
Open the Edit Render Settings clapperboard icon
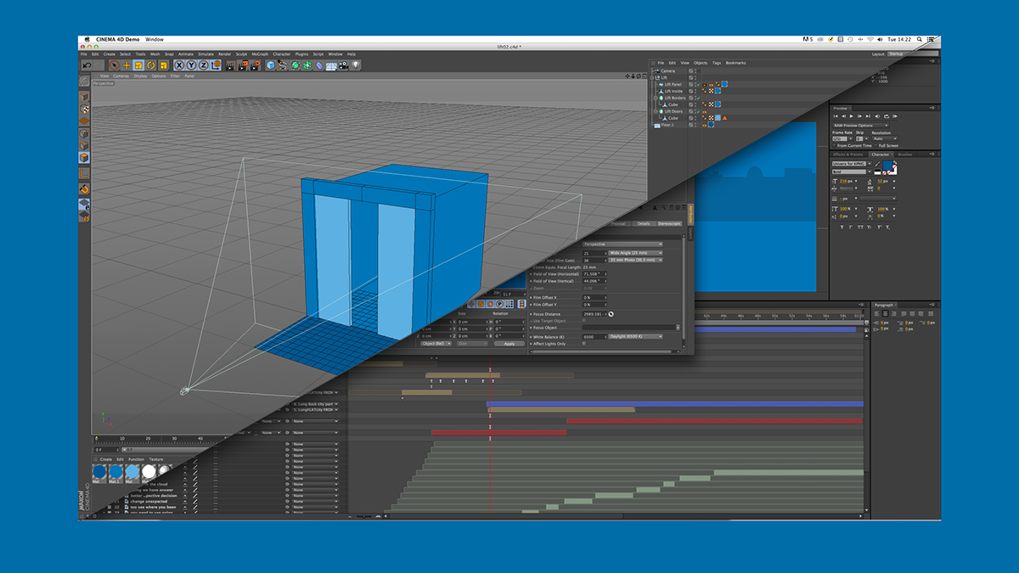(x=254, y=65)
